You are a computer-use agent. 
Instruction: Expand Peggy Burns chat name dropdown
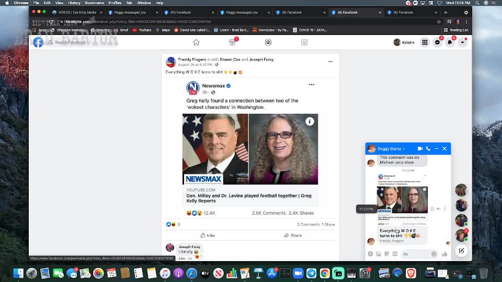[391, 149]
